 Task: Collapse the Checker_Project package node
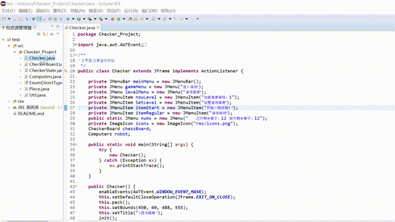[15, 52]
